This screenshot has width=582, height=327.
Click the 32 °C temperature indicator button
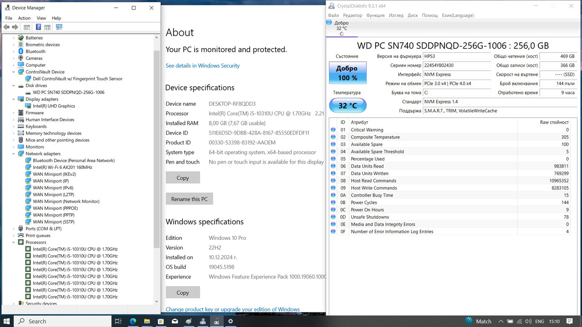[347, 106]
